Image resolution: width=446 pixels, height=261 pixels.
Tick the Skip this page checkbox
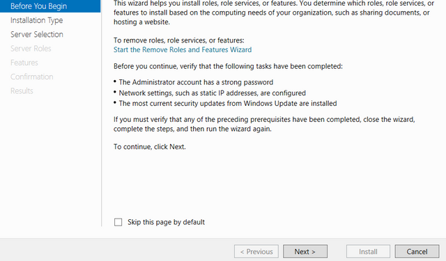coord(118,222)
